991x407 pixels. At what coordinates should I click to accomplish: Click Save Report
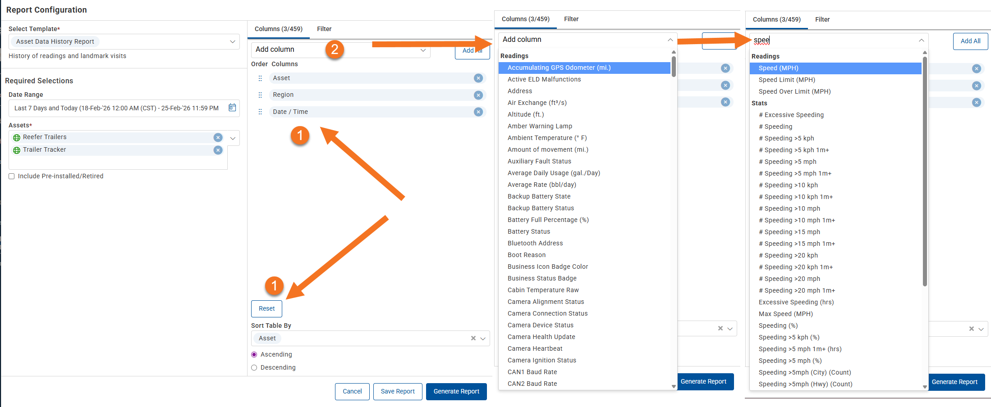[x=398, y=391]
